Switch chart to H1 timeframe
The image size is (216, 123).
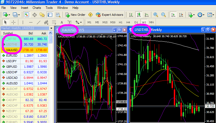(120, 22)
